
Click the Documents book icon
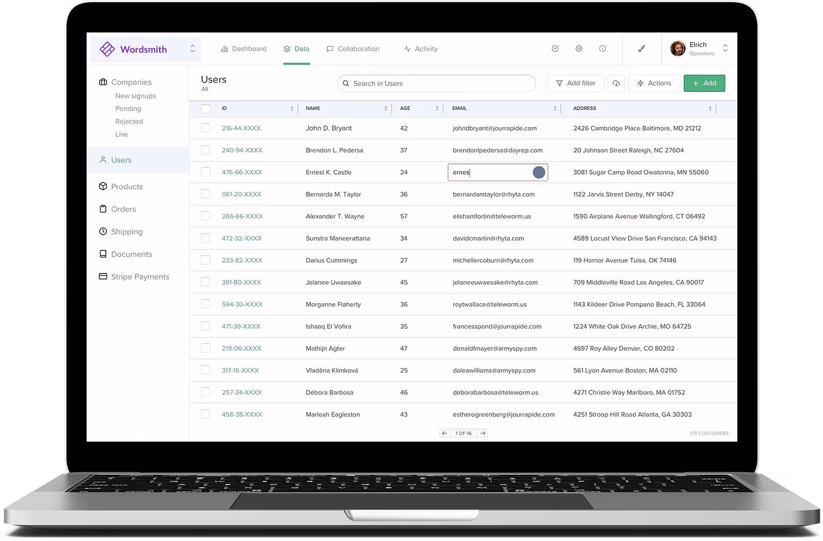point(103,254)
